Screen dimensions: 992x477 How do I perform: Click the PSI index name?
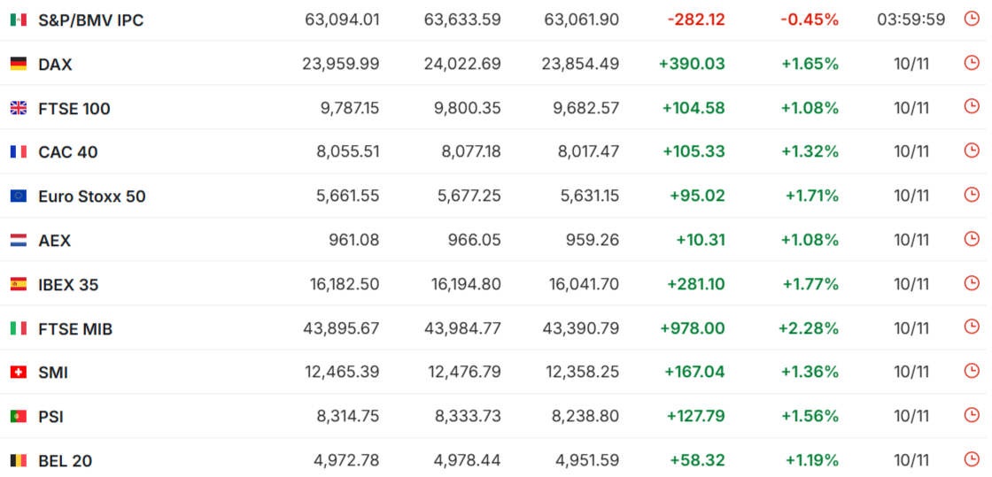coord(50,417)
